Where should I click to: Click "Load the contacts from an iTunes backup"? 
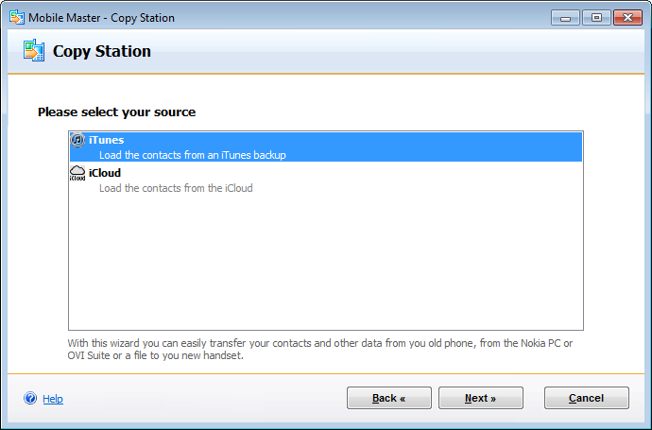point(192,155)
